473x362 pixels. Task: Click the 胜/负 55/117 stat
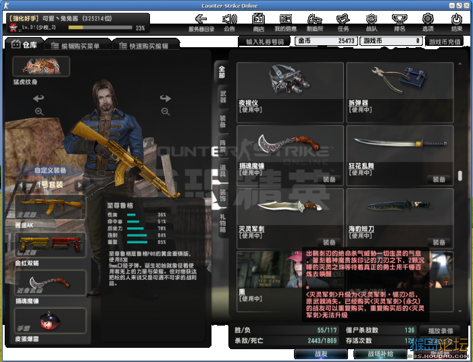tap(286, 330)
